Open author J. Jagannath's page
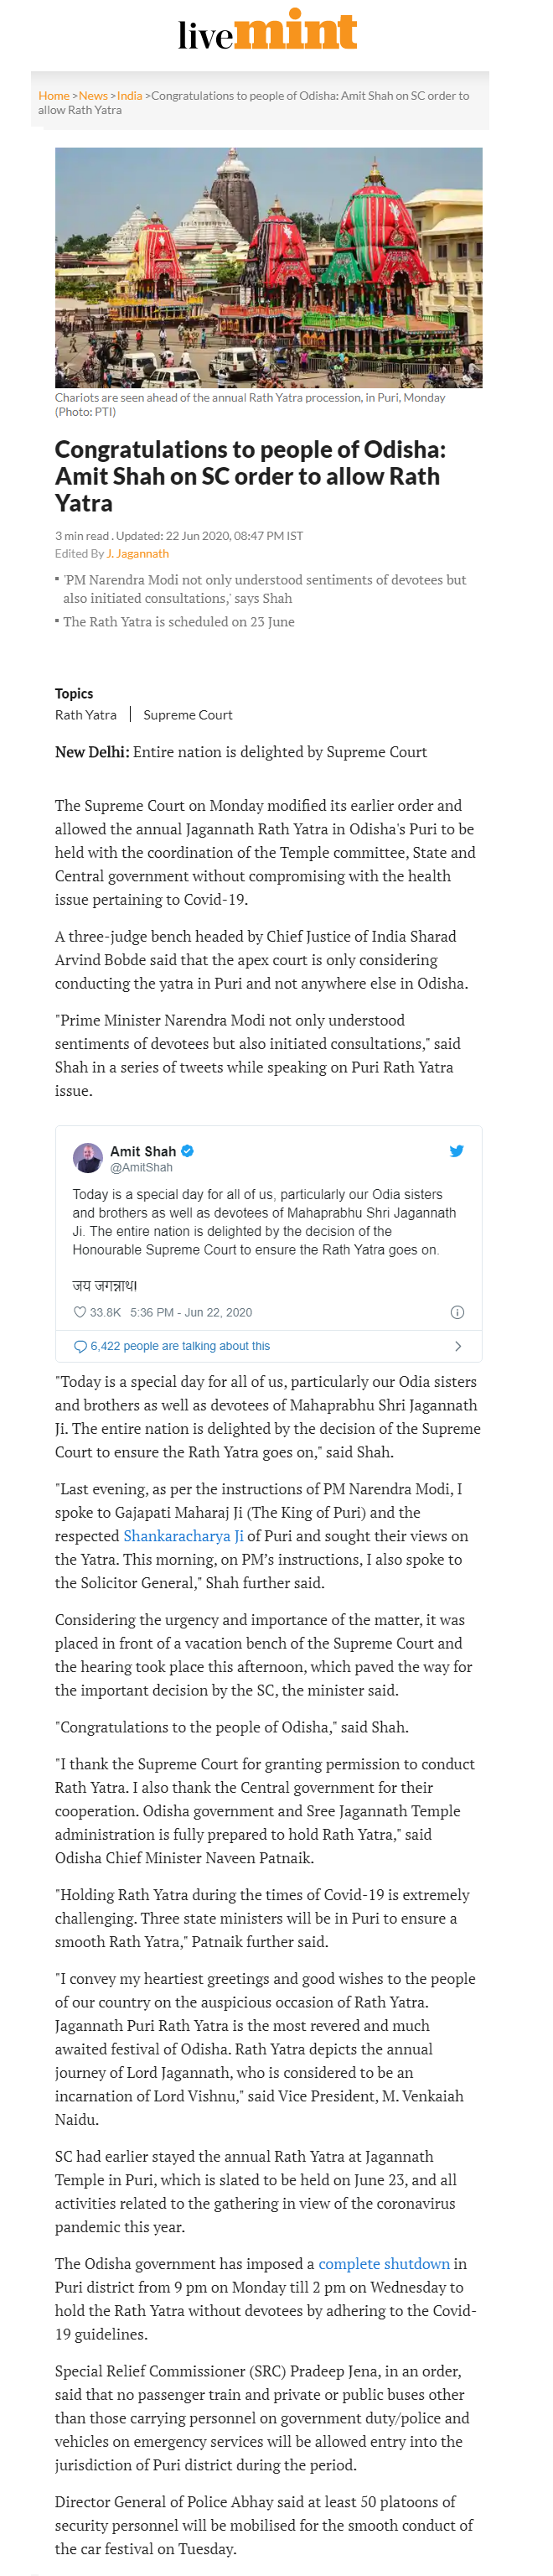553x2576 pixels. tap(137, 554)
